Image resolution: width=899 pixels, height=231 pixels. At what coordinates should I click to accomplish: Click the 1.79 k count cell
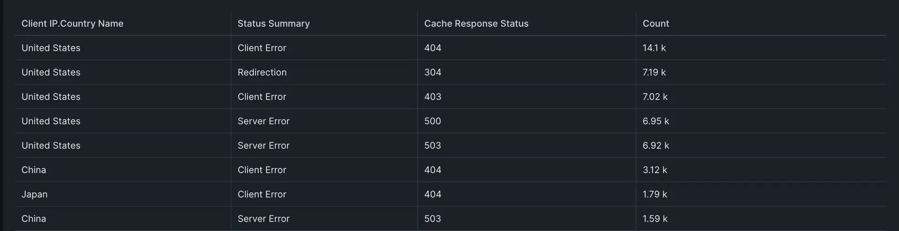(x=655, y=195)
